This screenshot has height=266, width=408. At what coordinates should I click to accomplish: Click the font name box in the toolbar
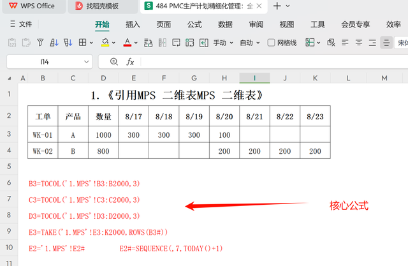(402, 43)
